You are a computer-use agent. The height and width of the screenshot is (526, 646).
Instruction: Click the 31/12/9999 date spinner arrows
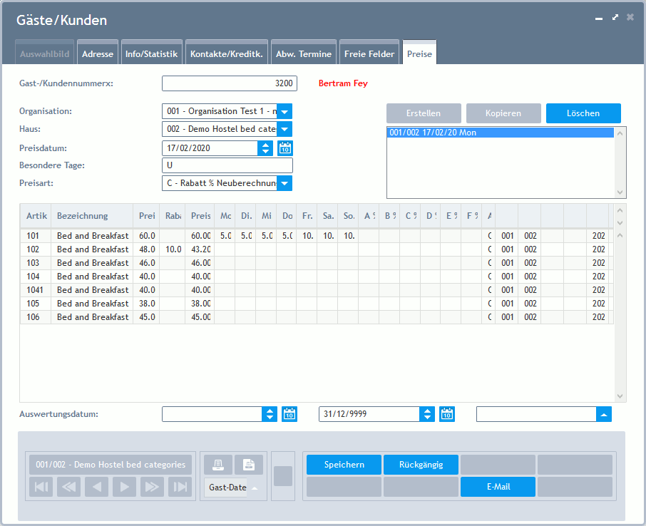tap(427, 414)
